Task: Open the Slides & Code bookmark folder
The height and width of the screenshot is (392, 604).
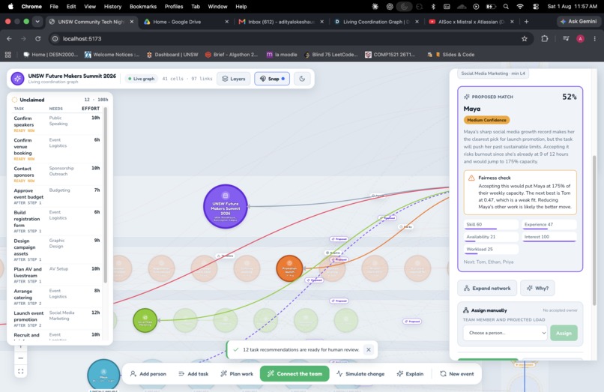Action: [x=455, y=55]
